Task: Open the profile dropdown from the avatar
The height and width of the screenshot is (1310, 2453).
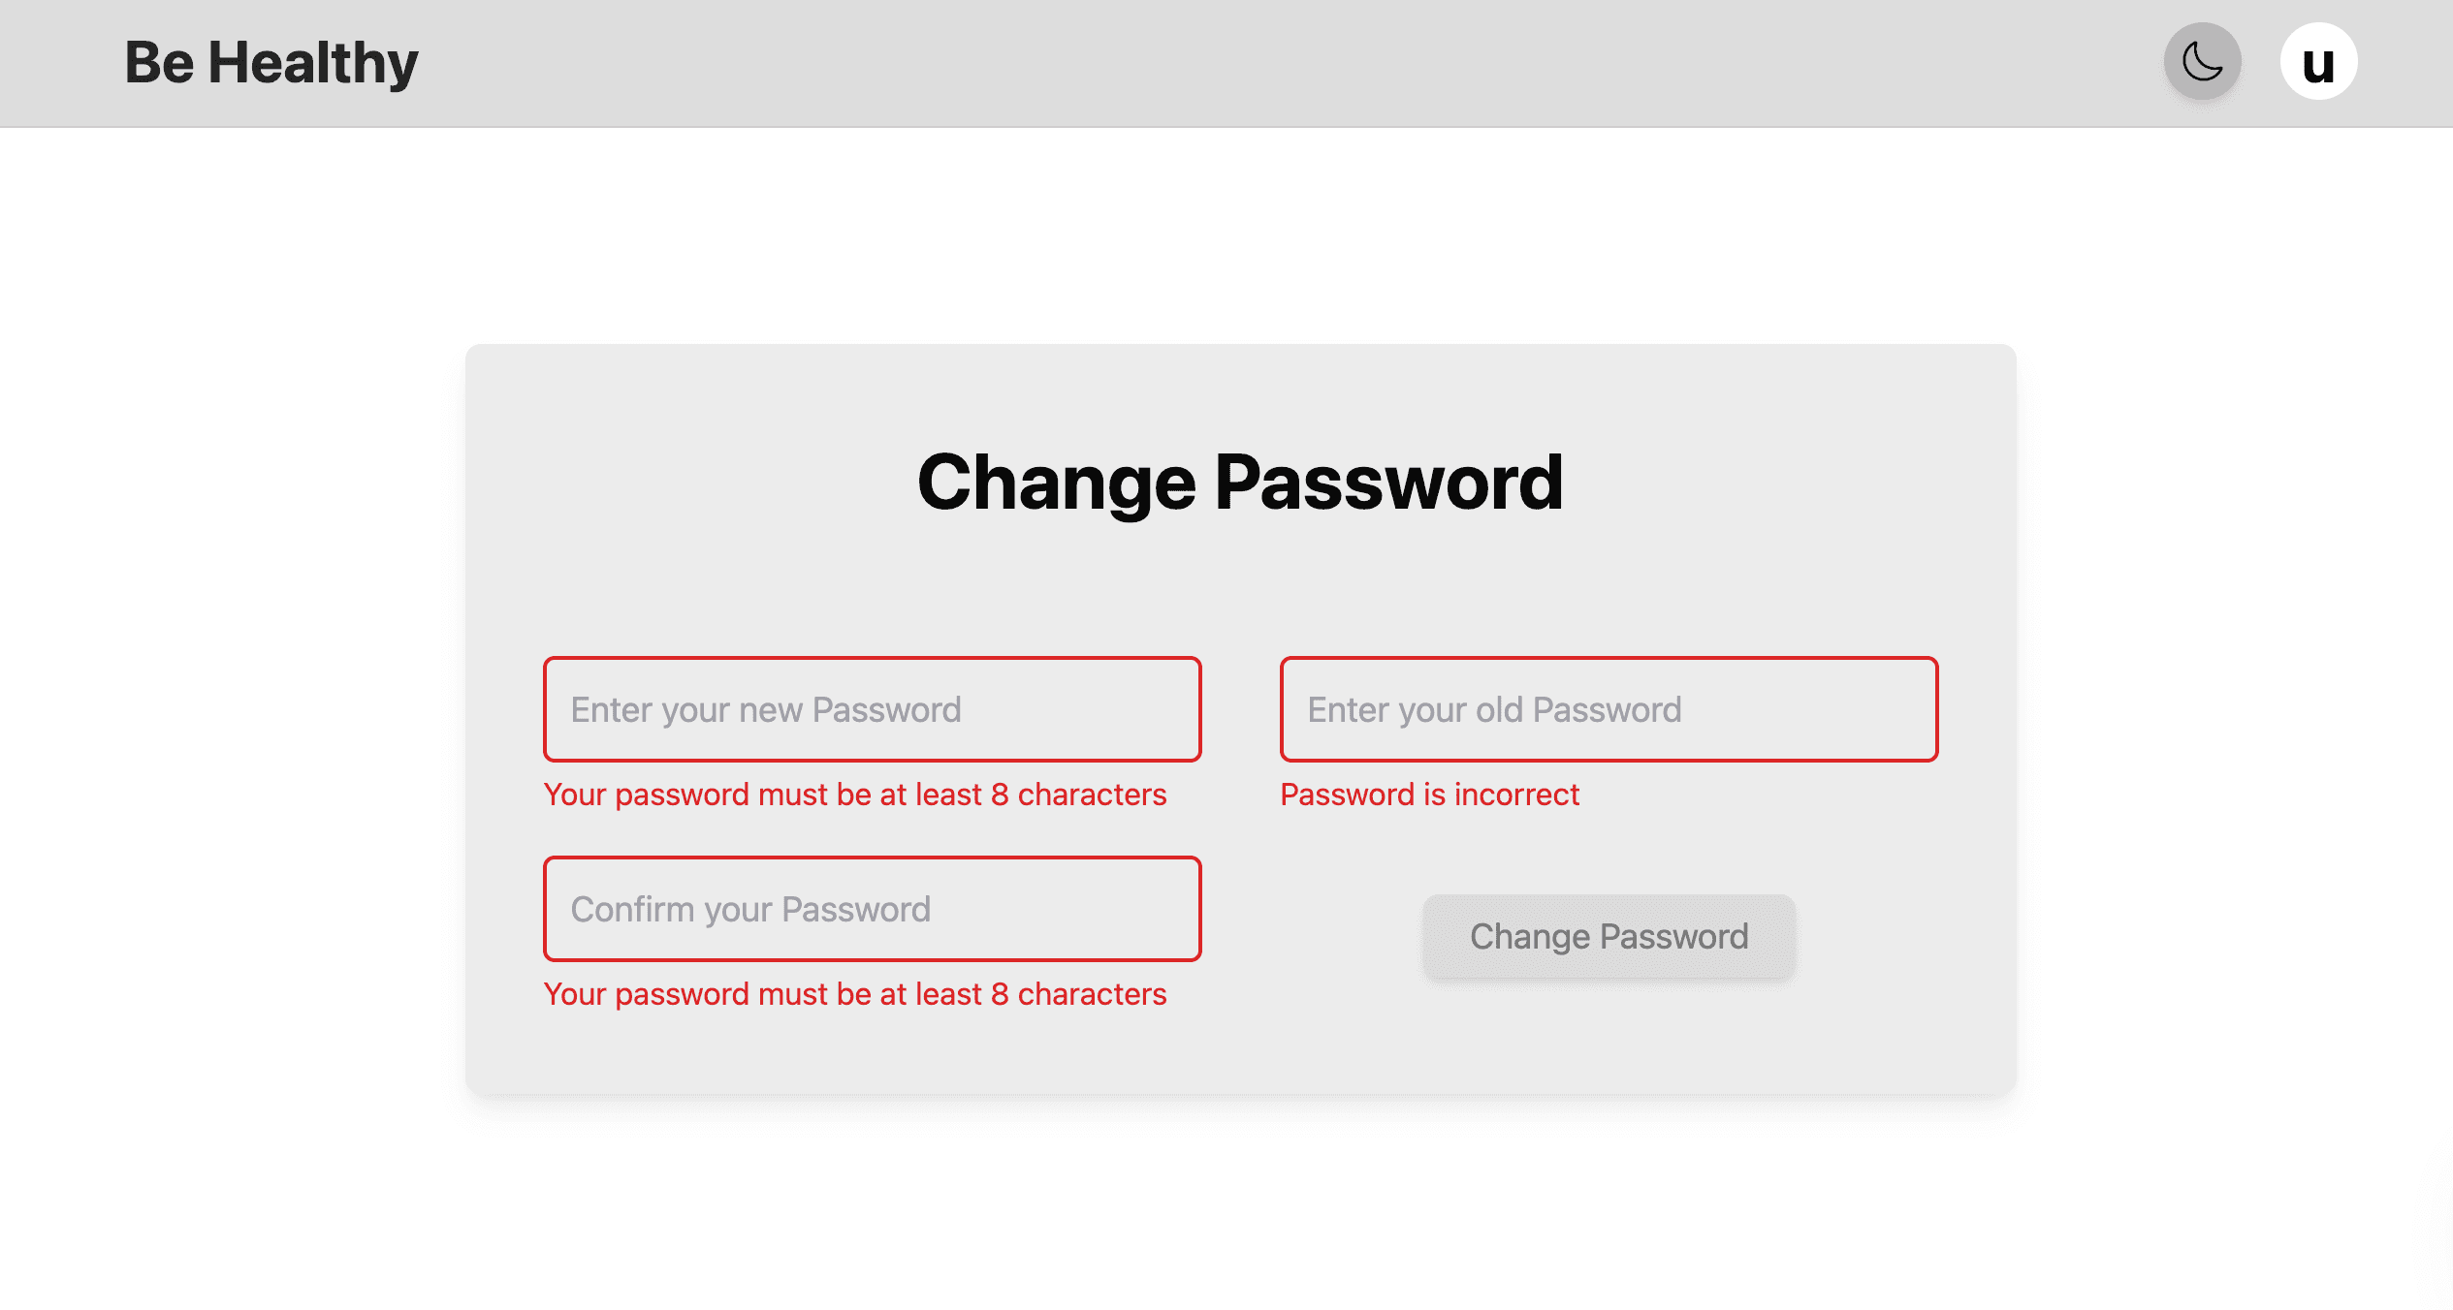Action: coord(2319,60)
